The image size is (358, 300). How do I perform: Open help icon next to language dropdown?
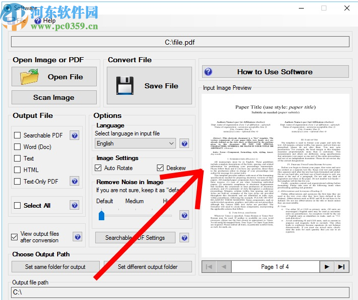click(x=184, y=143)
